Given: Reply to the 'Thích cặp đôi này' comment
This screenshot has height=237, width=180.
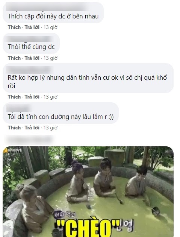Looking at the screenshot, I should [x=32, y=27].
